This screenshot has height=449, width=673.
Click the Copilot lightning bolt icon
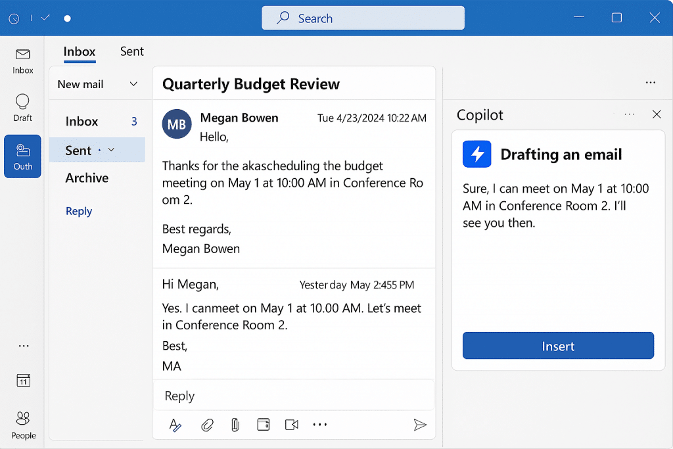click(x=477, y=154)
